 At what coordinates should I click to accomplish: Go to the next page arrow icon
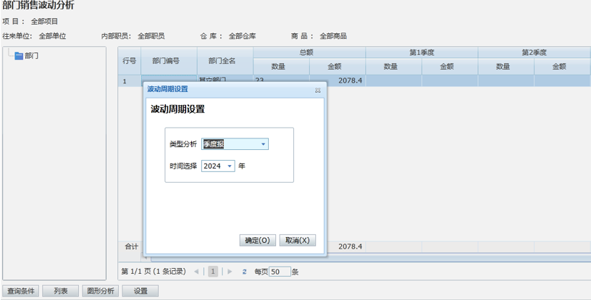[x=230, y=272]
